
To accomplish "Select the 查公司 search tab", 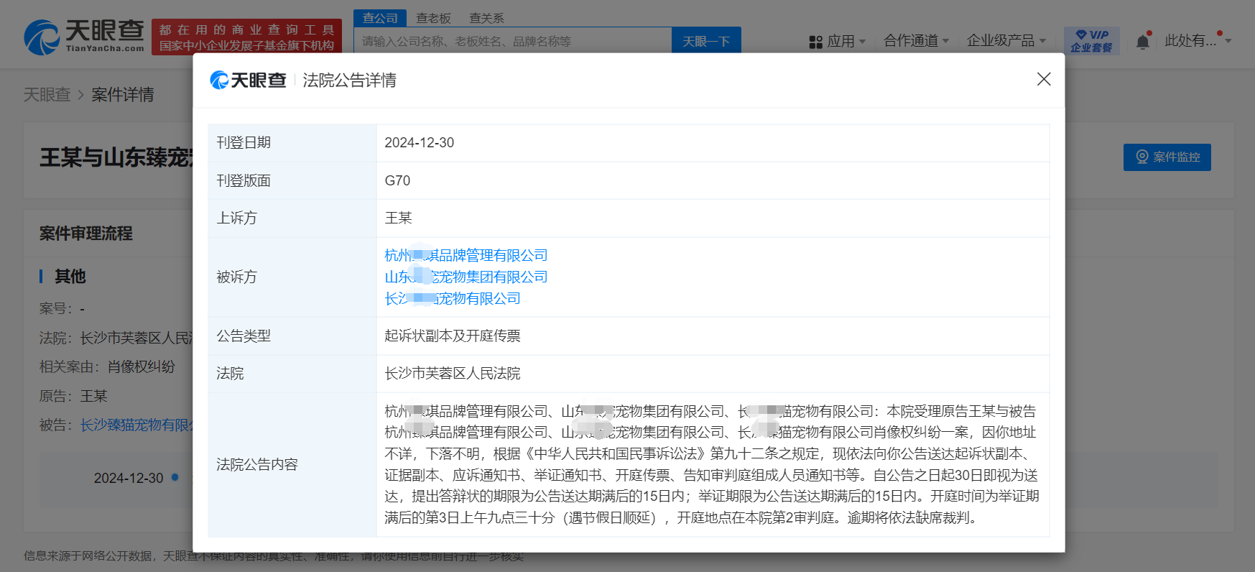I will pyautogui.click(x=380, y=18).
